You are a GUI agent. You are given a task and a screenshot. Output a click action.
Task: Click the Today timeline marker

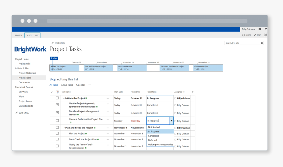click(x=54, y=58)
